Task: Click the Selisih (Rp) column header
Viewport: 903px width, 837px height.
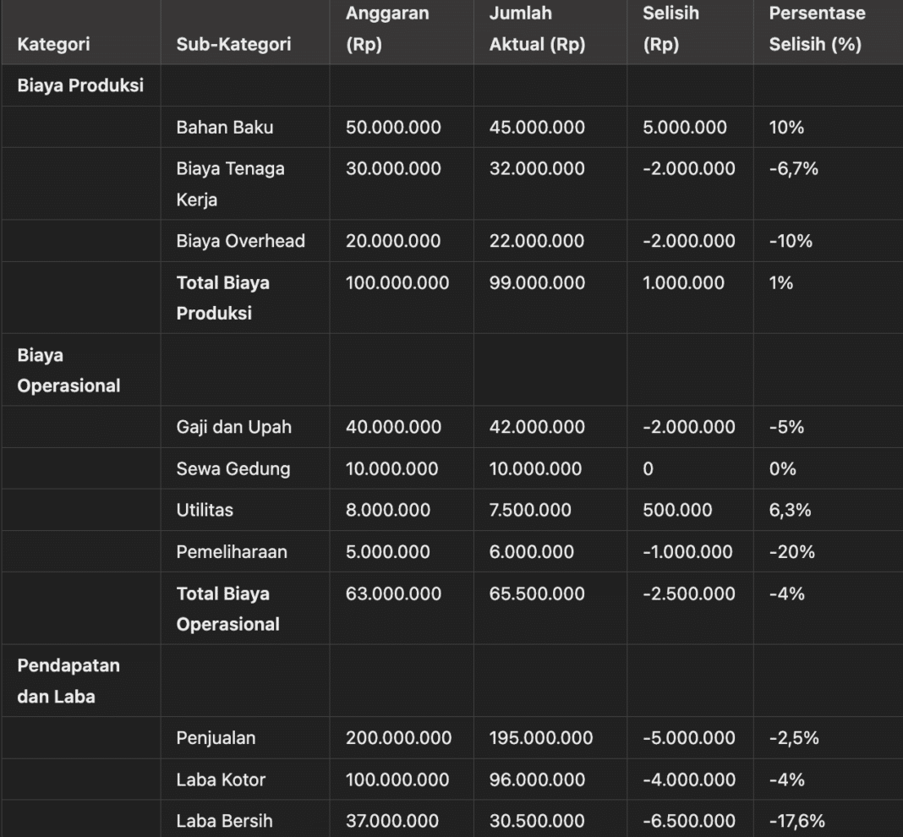Action: pos(664,29)
